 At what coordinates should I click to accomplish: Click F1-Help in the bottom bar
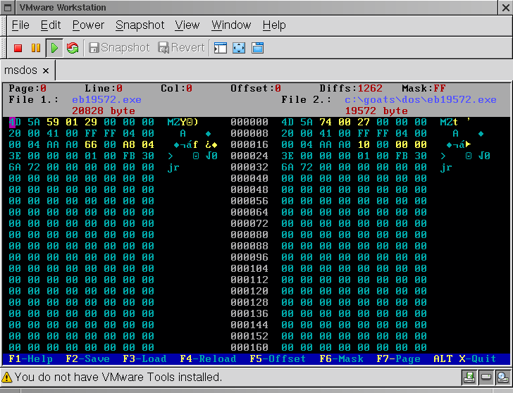pyautogui.click(x=31, y=359)
